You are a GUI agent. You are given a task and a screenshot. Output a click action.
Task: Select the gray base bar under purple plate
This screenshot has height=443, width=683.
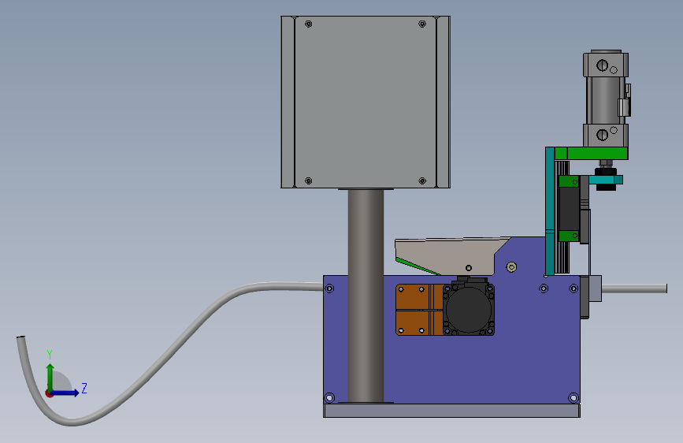tap(451, 411)
